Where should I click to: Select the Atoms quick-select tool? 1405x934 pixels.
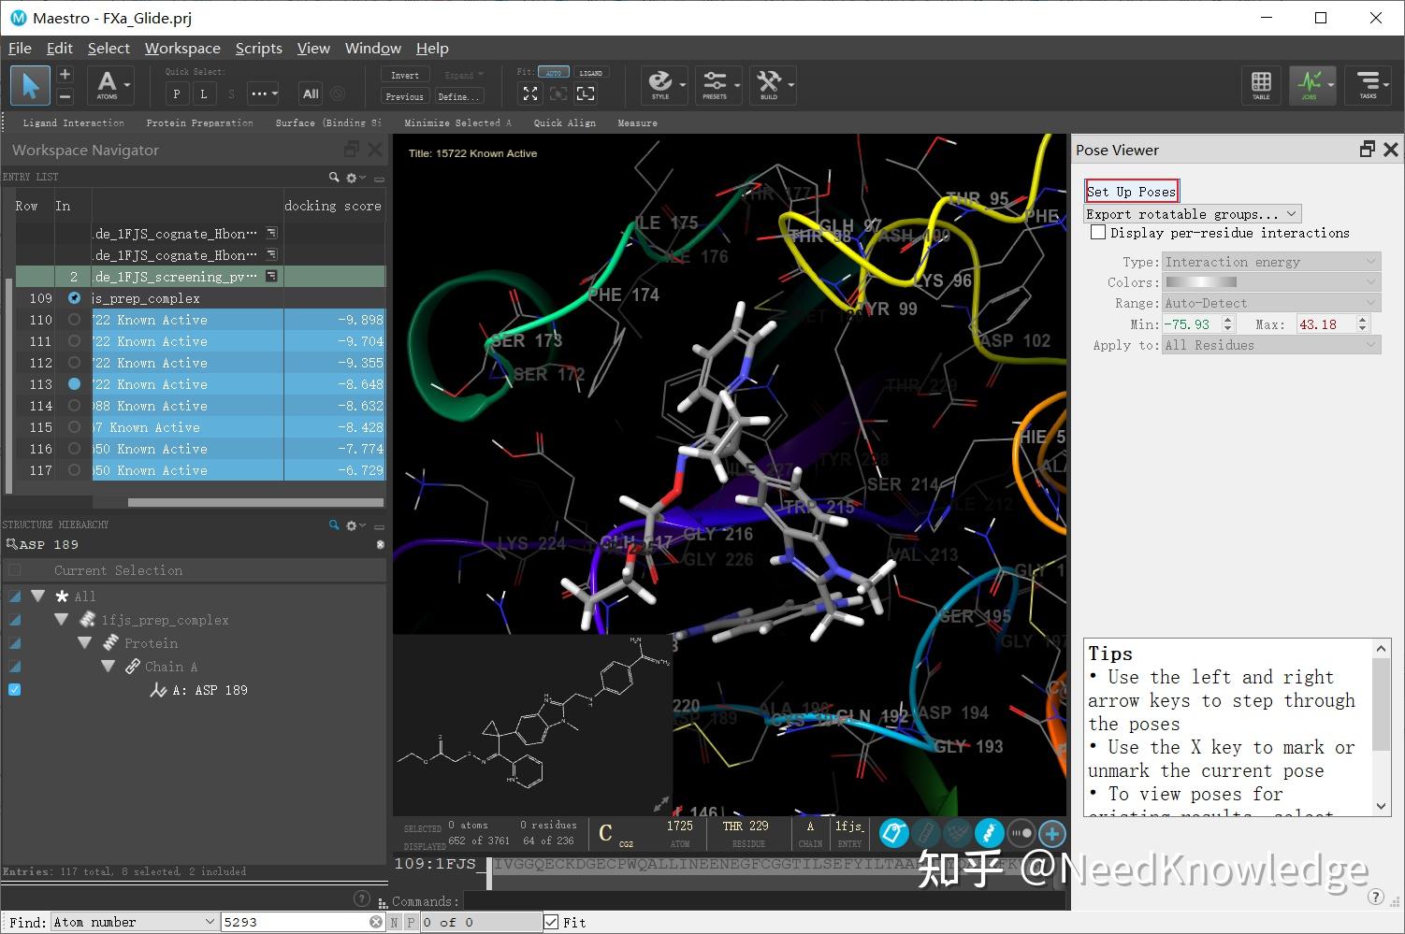(x=109, y=85)
